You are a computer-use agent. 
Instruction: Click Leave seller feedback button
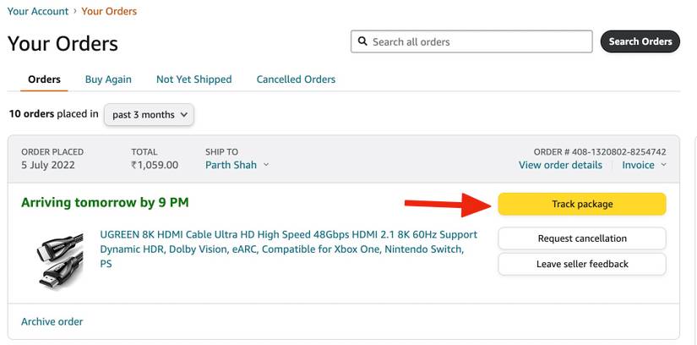582,264
